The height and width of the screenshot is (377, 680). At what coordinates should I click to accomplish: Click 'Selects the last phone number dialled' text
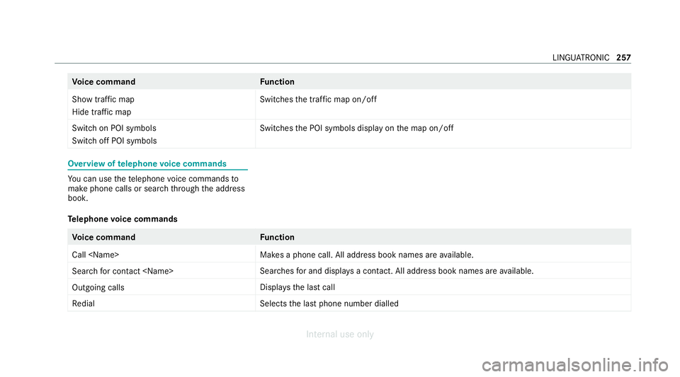pos(329,303)
